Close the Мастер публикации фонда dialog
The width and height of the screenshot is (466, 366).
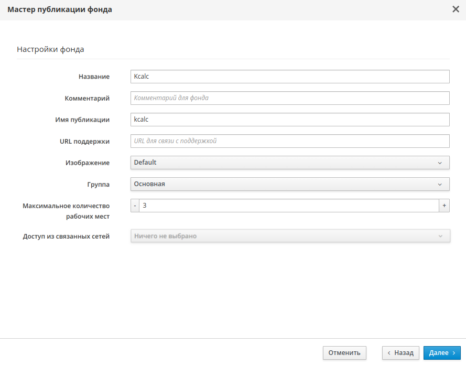[456, 9]
